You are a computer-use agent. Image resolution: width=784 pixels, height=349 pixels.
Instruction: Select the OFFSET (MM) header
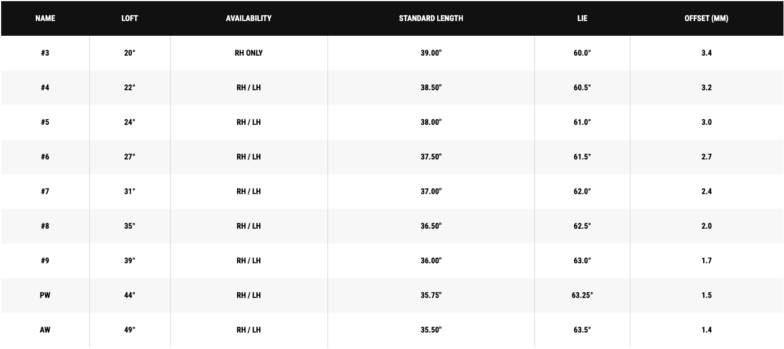coord(706,18)
